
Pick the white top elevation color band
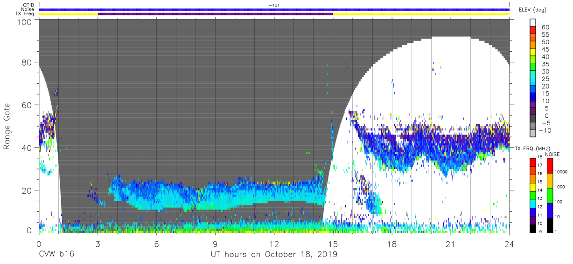click(534, 23)
